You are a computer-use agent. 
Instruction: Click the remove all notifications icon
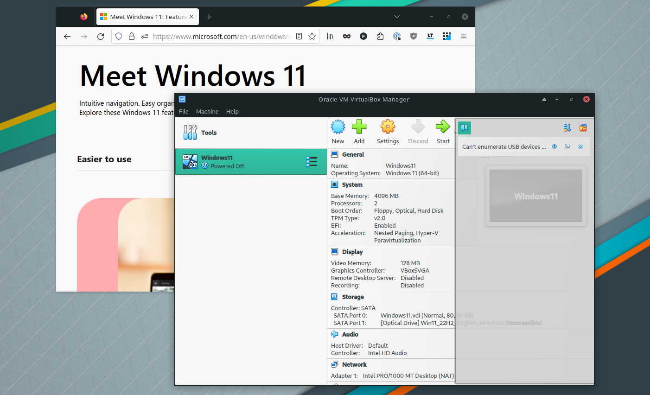583,128
